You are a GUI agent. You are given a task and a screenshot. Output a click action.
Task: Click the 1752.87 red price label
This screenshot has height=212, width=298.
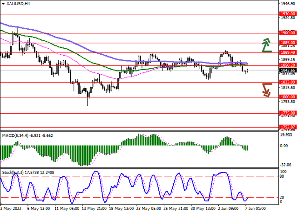[288, 127]
